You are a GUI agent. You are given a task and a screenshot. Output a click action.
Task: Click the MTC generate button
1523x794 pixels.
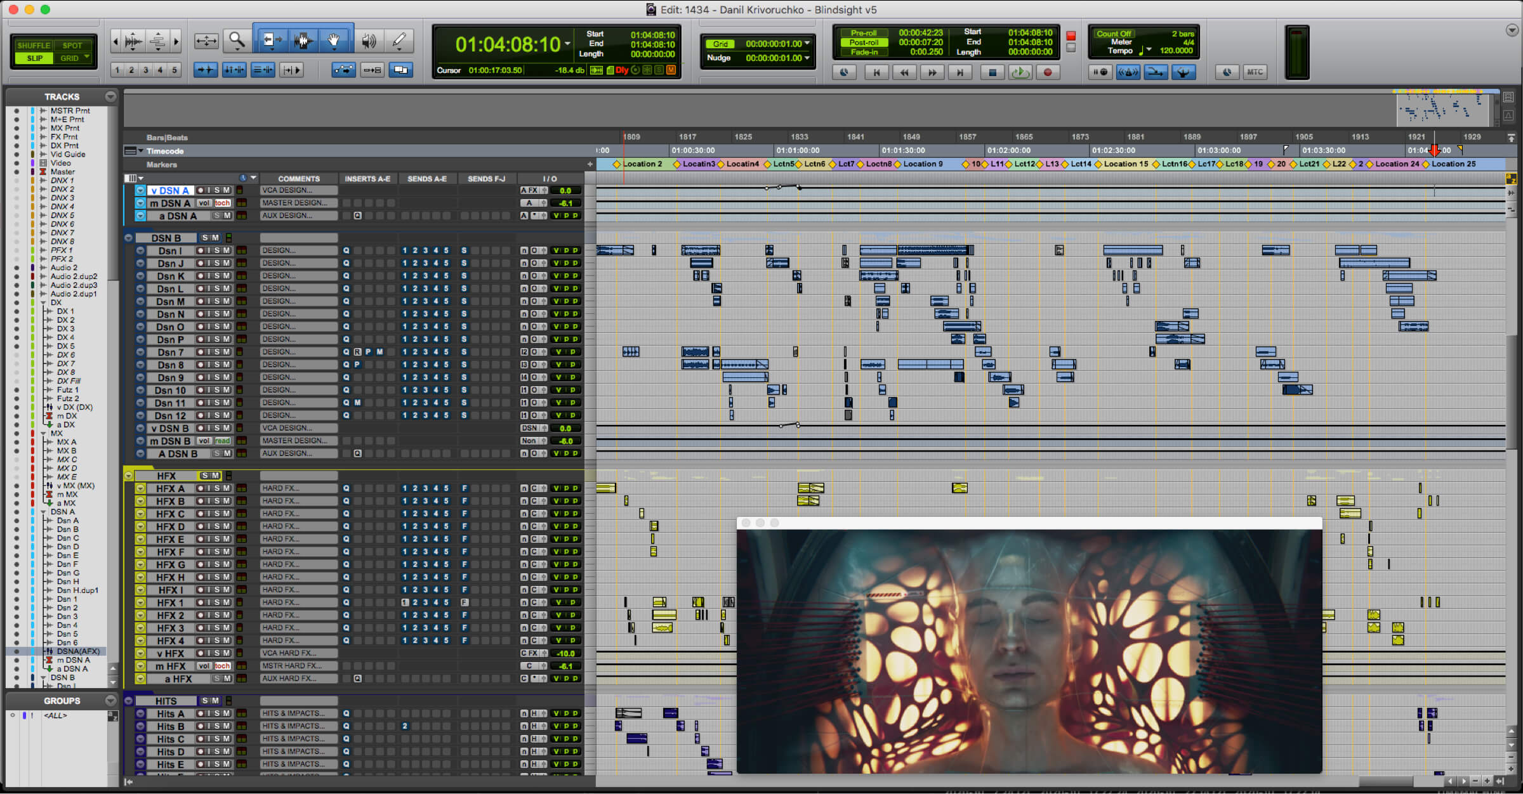pos(1255,72)
